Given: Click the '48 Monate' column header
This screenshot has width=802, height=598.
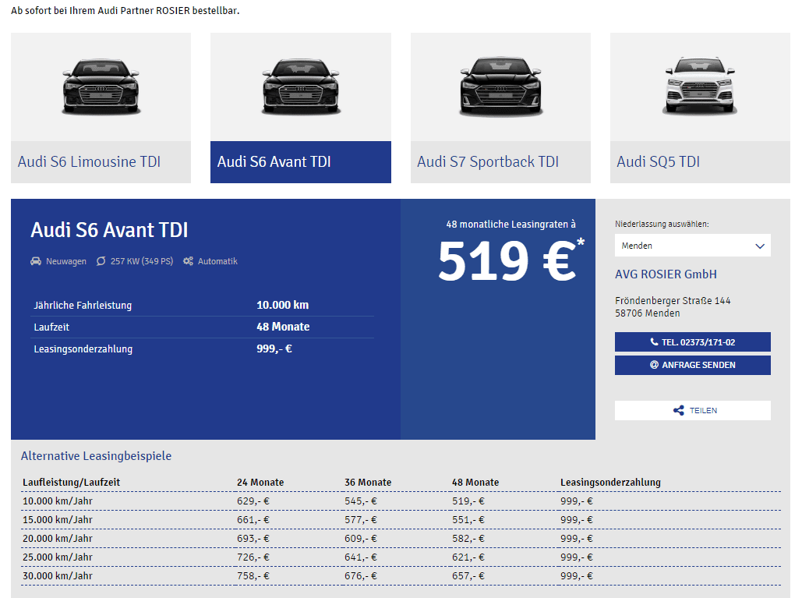Looking at the screenshot, I should pyautogui.click(x=475, y=482).
